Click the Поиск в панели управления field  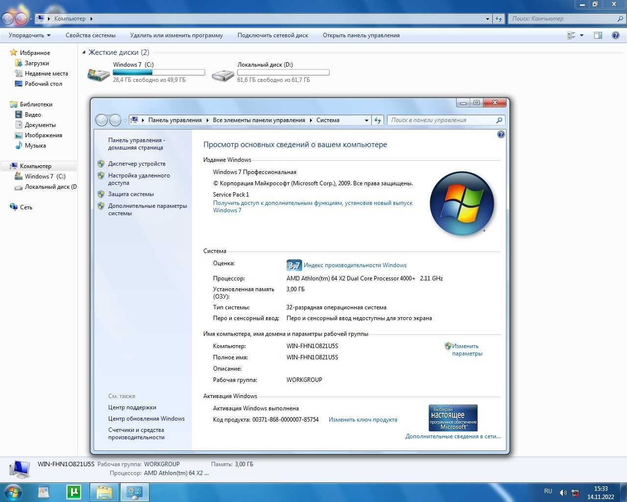[446, 120]
